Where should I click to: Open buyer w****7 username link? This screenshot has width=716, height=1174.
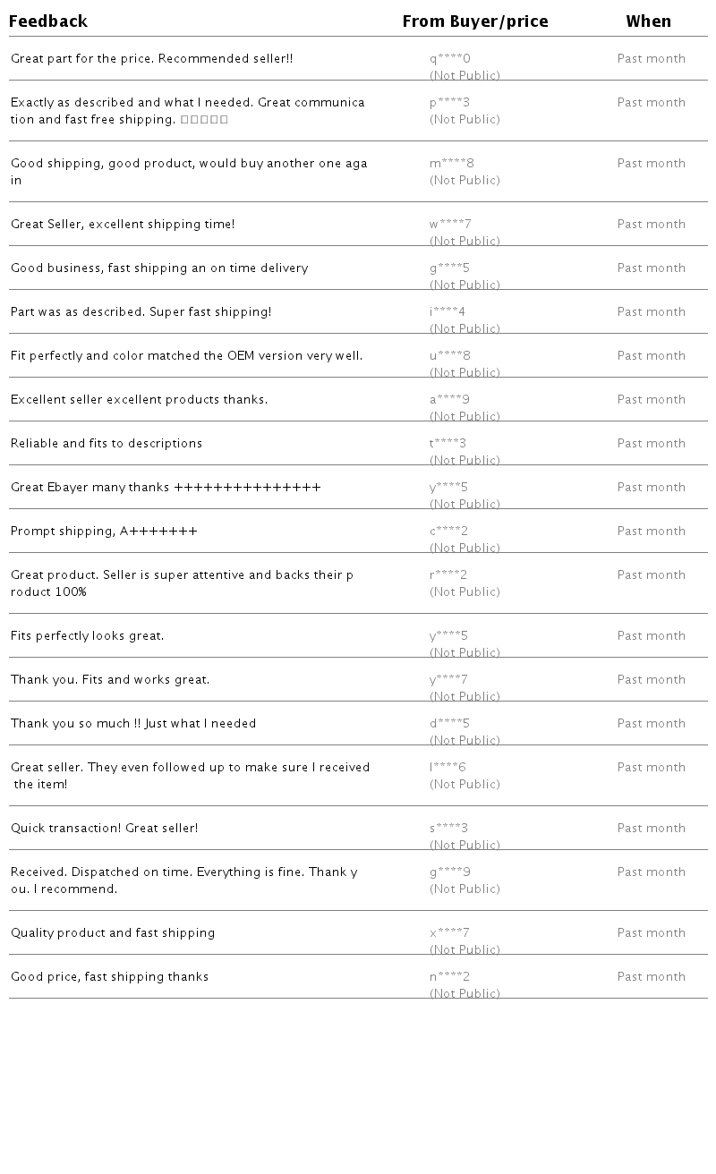pos(450,225)
